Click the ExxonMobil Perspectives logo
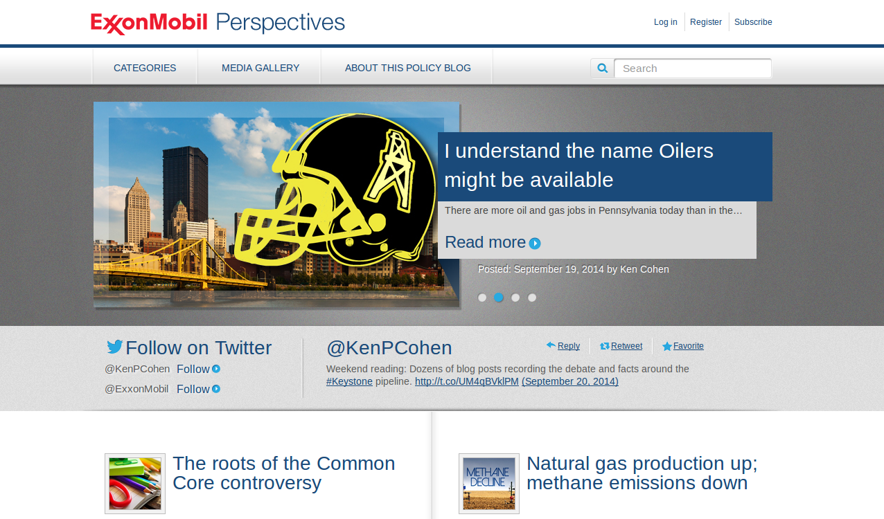884x519 pixels. click(x=218, y=23)
